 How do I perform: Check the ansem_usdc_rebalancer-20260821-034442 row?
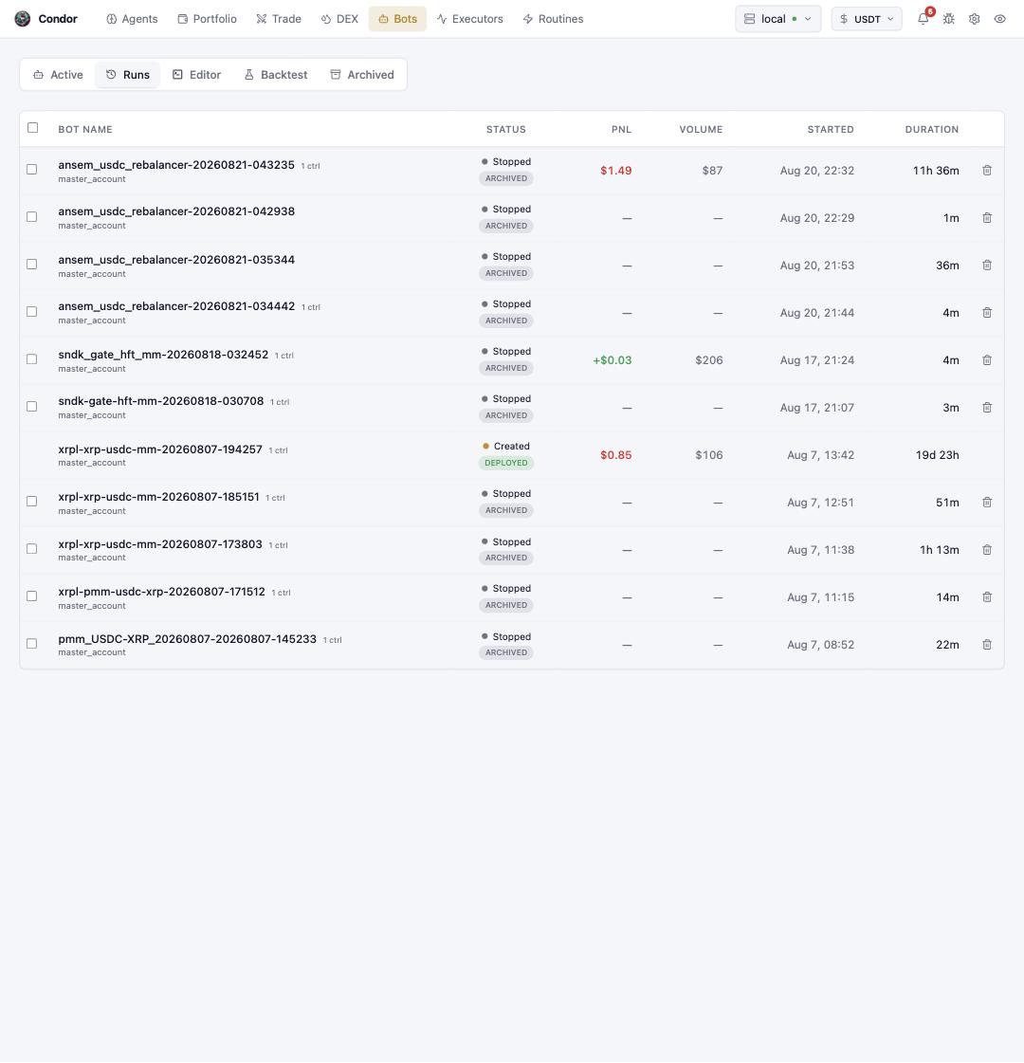tap(32, 311)
